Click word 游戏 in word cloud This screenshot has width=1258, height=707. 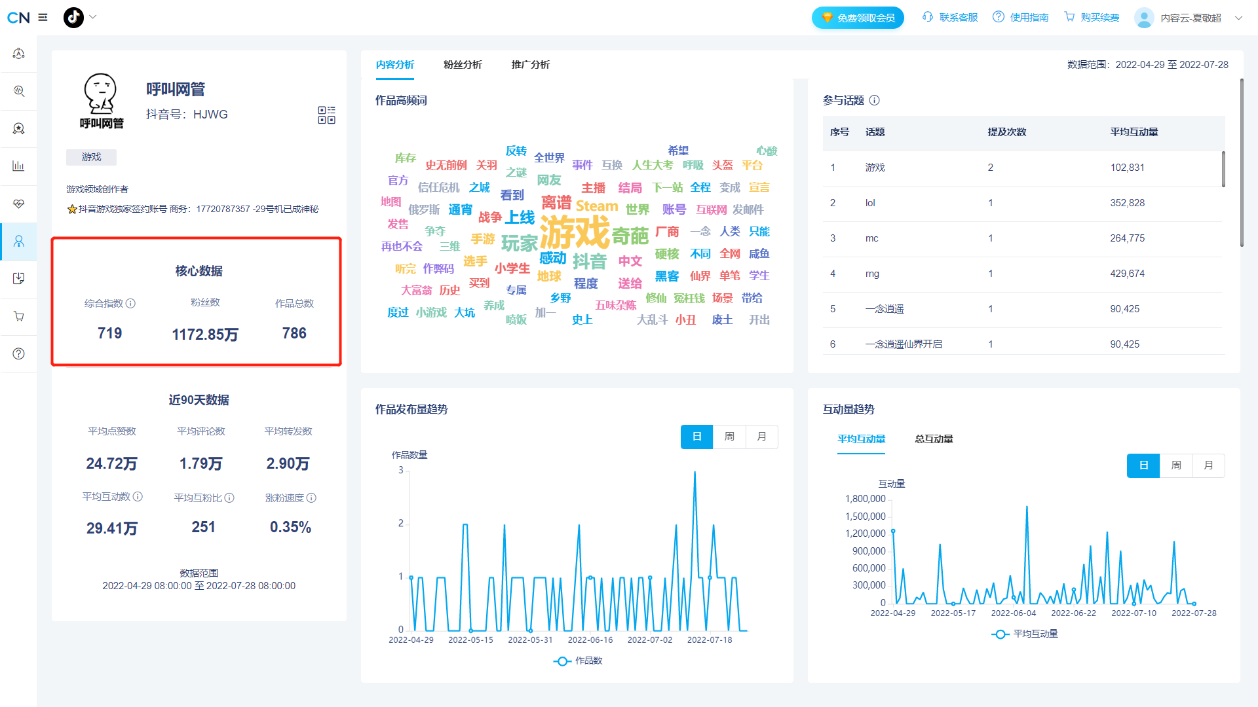click(x=575, y=232)
